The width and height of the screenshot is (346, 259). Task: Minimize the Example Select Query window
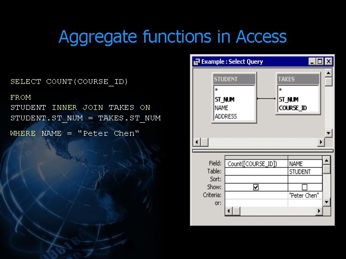coord(312,61)
